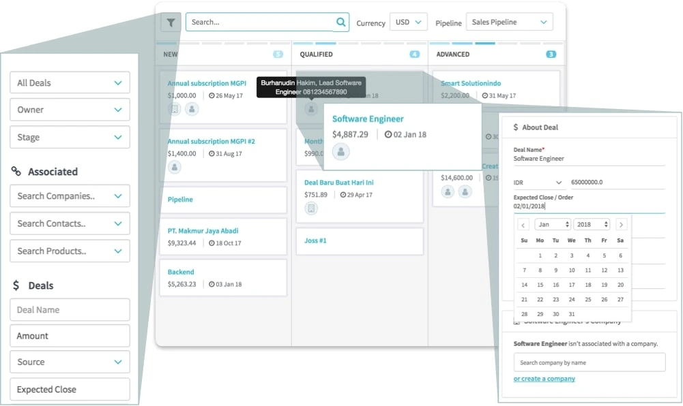Viewport: 683px width, 406px height.
Task: Go to next month in calendar
Action: (621, 225)
